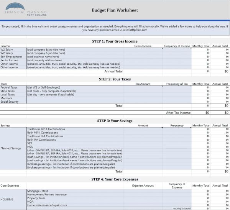Click the Property Taxes row
Image resolution: width=230 pixels, height=210 pixels.
75,198
